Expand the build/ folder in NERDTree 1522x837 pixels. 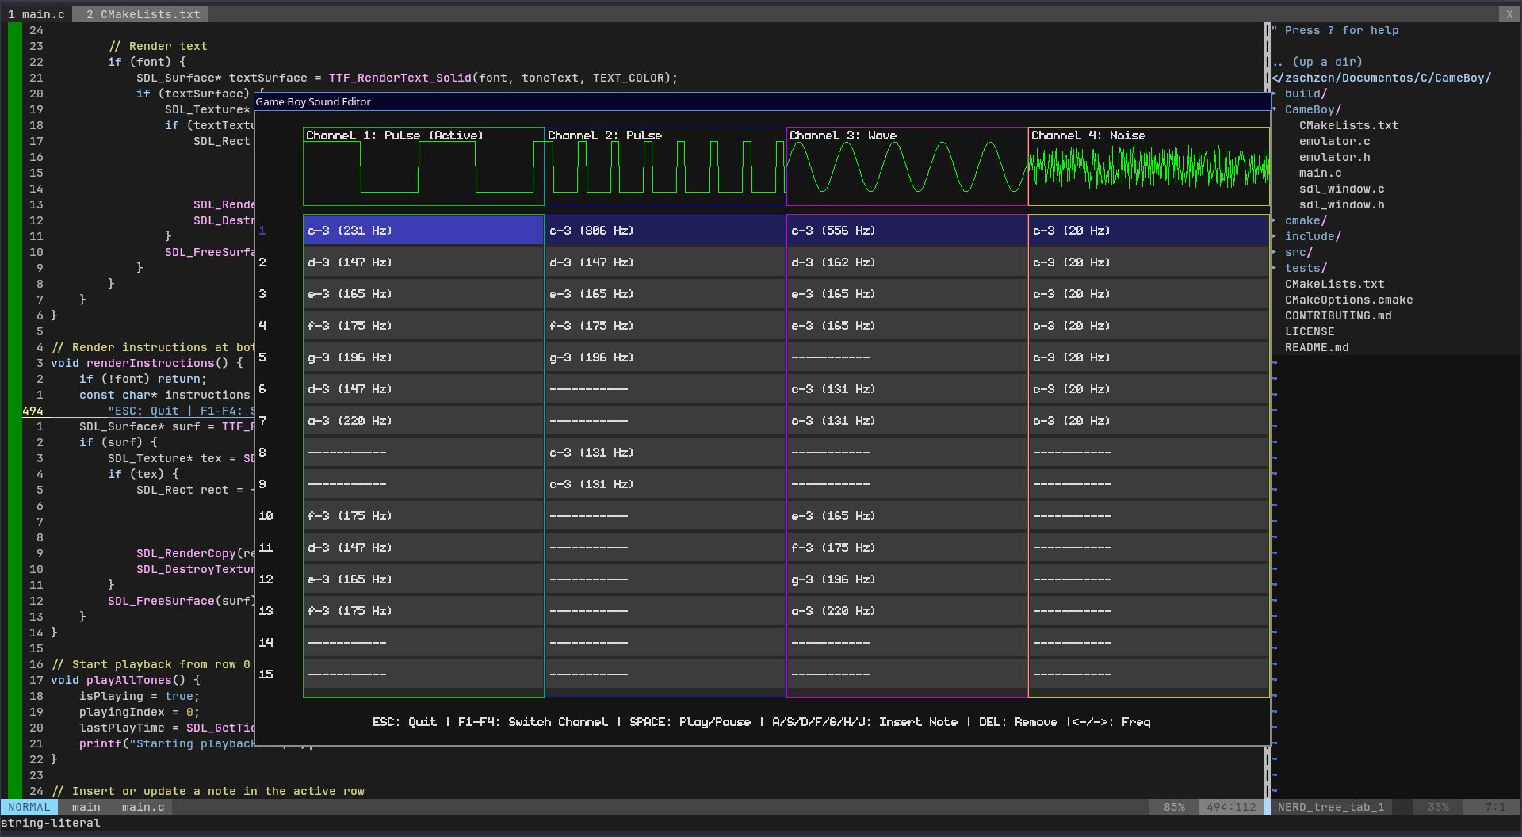tap(1306, 94)
